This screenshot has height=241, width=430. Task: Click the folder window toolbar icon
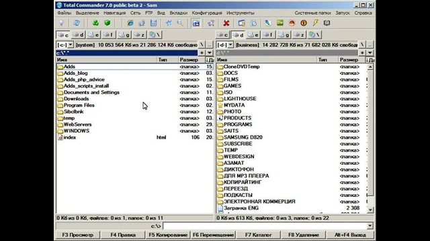click(x=242, y=23)
